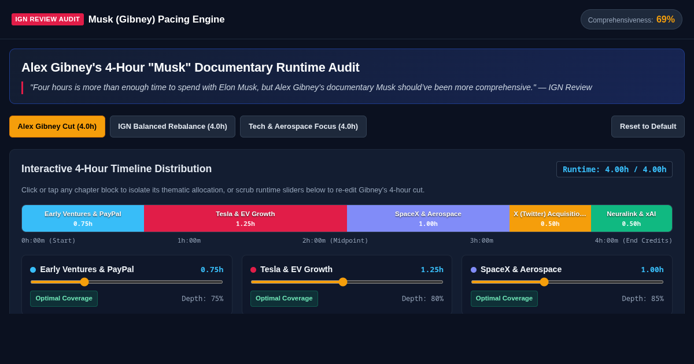Click the red dot beside Tesla & EV Growth
The image size is (694, 364).
(x=253, y=270)
